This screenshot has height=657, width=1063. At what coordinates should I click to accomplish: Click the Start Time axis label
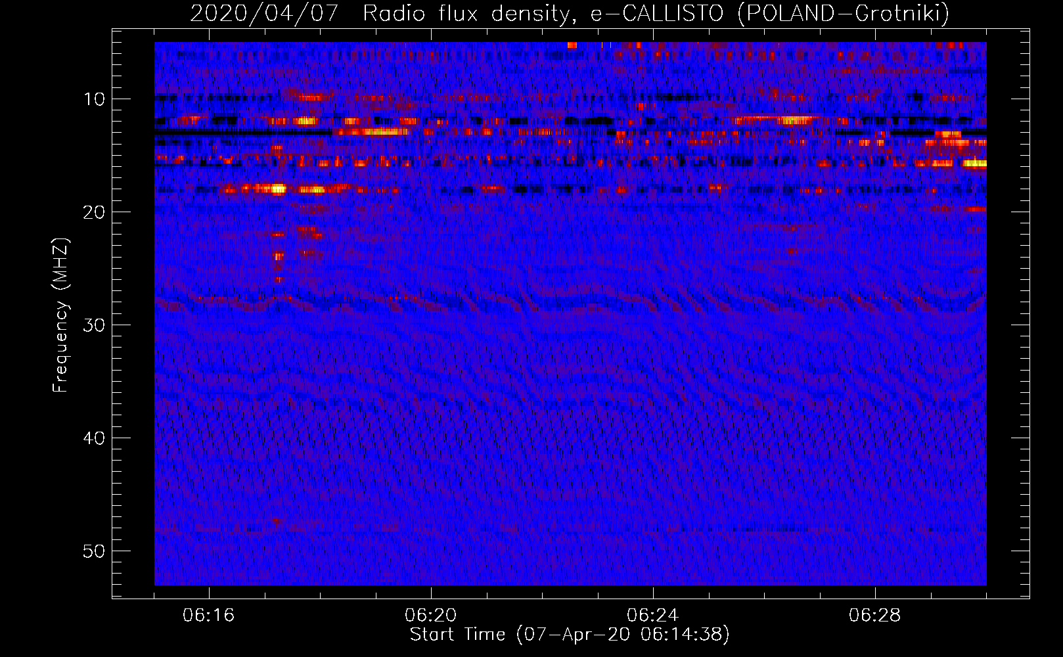tap(570, 635)
